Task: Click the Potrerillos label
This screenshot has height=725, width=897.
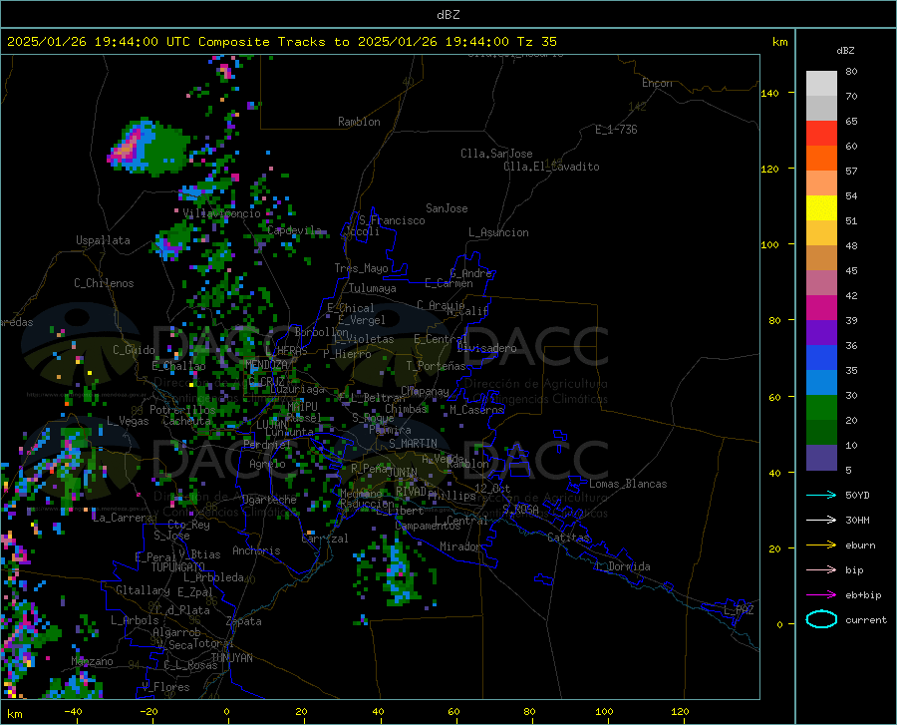Action: point(182,410)
